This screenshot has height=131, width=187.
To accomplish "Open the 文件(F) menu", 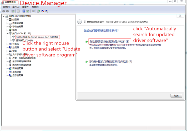I will [6, 7].
